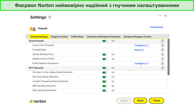
Task: Click the Firewall Reset label
Action: coord(39,50)
